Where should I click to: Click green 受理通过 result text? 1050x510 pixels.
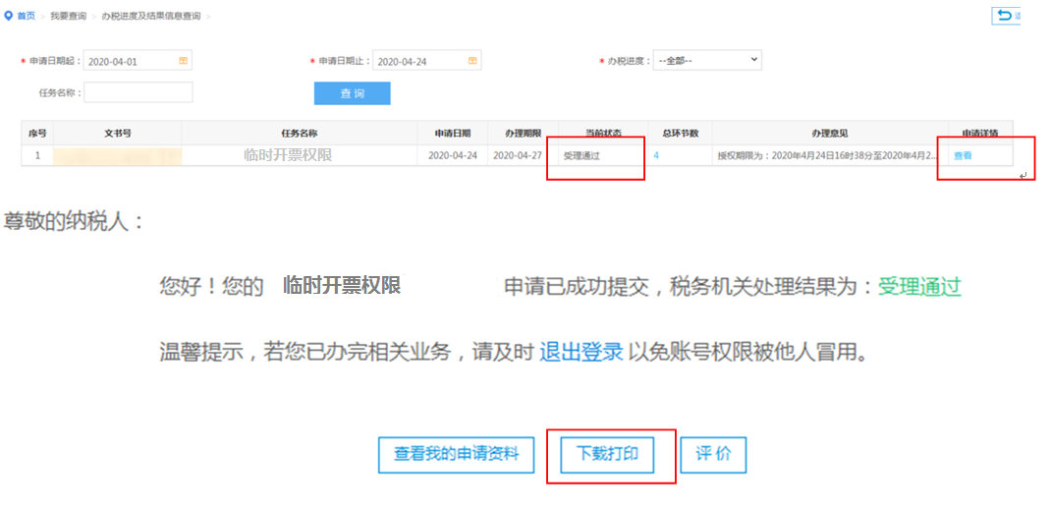919,287
